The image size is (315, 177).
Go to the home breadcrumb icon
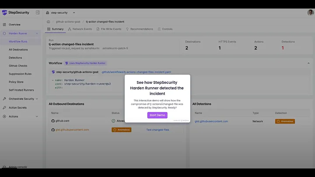pos(49,21)
